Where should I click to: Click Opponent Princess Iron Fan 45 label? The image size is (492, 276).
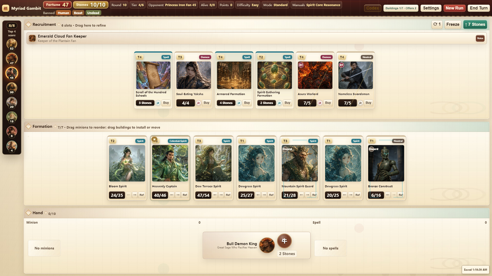point(172,5)
